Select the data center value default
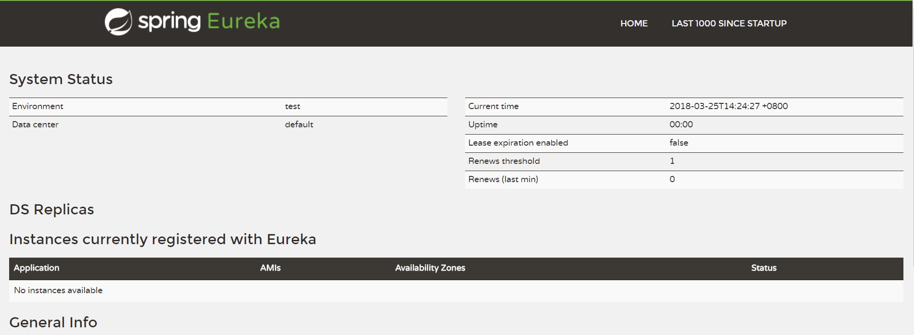This screenshot has height=335, width=914. 299,124
